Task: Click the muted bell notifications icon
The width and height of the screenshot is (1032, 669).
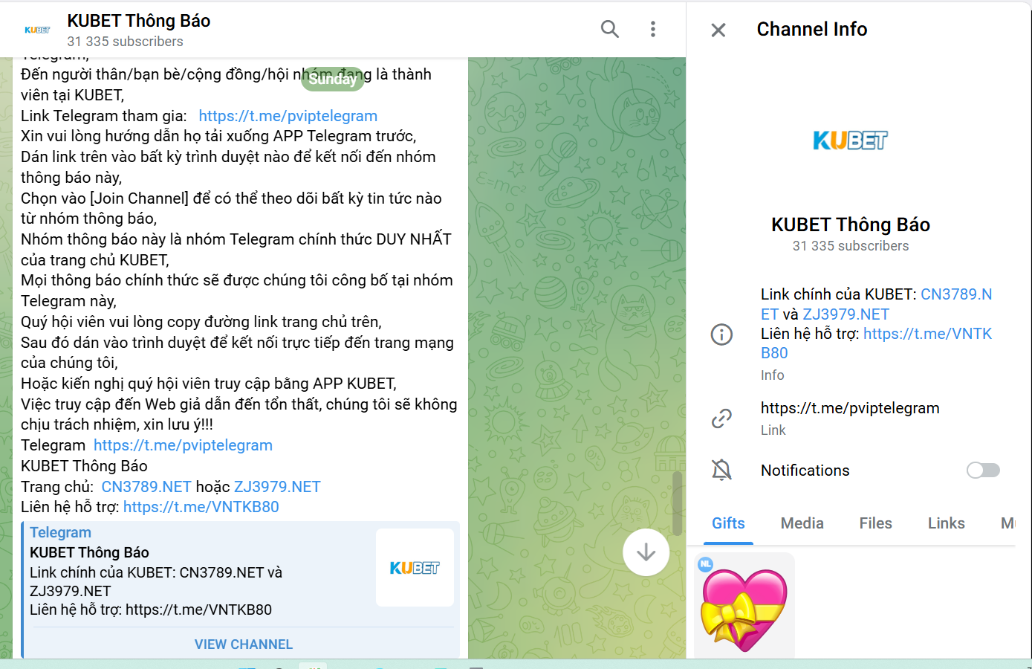Action: point(721,470)
